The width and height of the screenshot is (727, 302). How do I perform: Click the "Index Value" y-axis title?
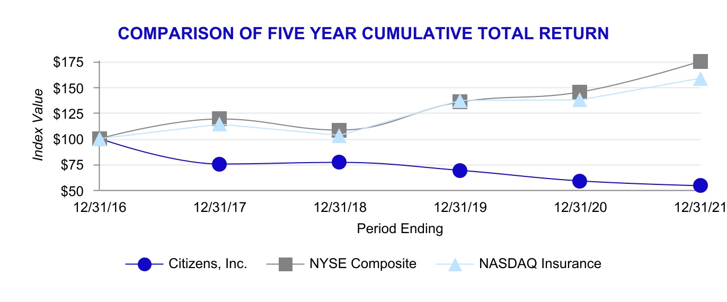click(x=38, y=125)
